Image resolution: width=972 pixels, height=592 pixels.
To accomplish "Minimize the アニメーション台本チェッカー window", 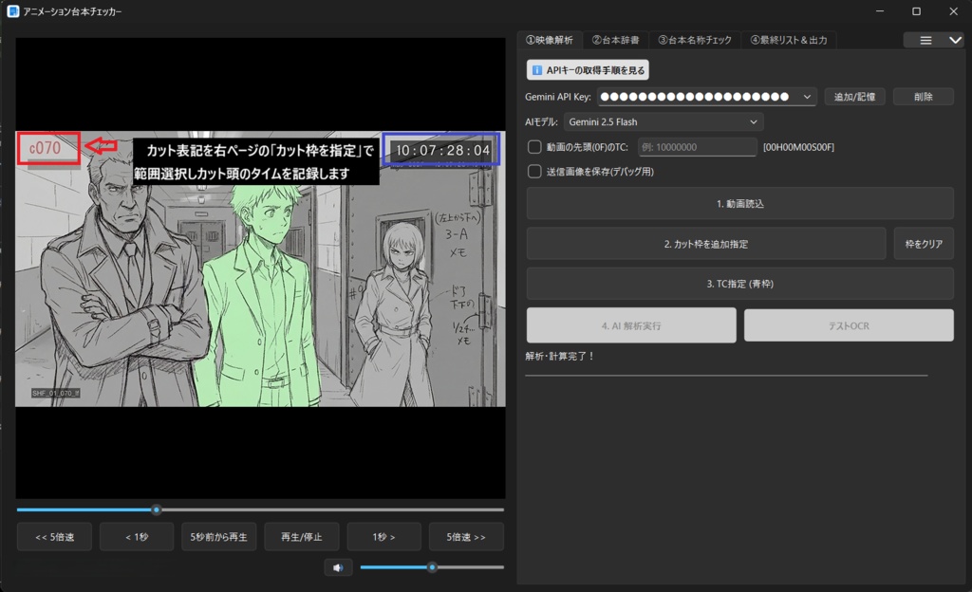I will (880, 11).
